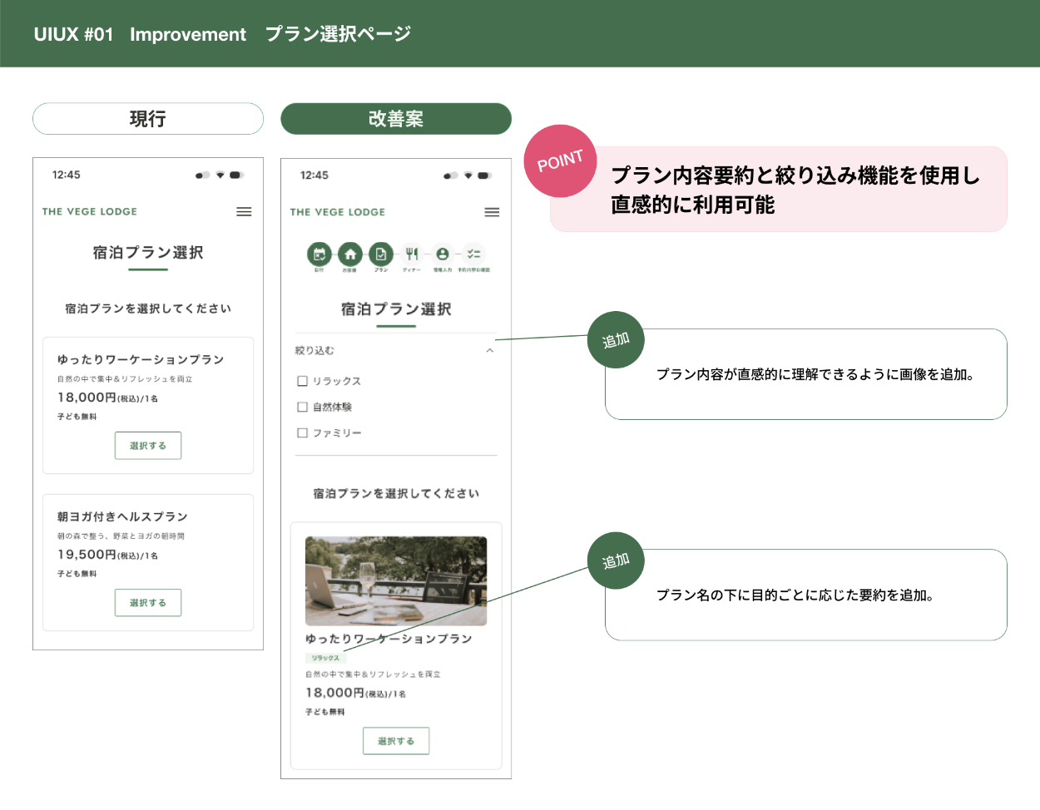
Task: Collapse the 絞り込む filter chevron
Action: 490,351
